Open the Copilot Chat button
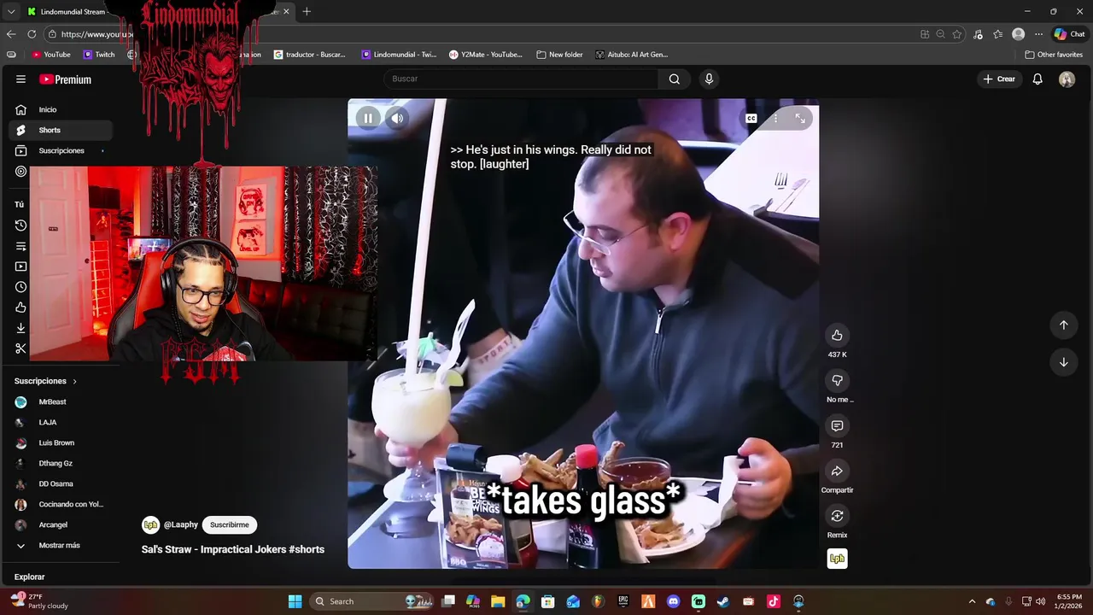 tap(1069, 34)
